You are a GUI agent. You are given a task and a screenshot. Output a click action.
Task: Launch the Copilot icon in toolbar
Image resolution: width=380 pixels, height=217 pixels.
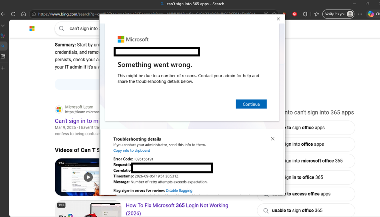pyautogui.click(x=371, y=14)
